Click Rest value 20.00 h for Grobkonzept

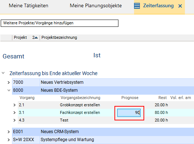[161, 105]
